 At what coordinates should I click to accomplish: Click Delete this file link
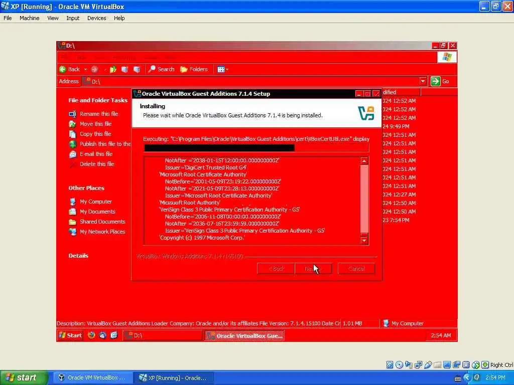97,164
